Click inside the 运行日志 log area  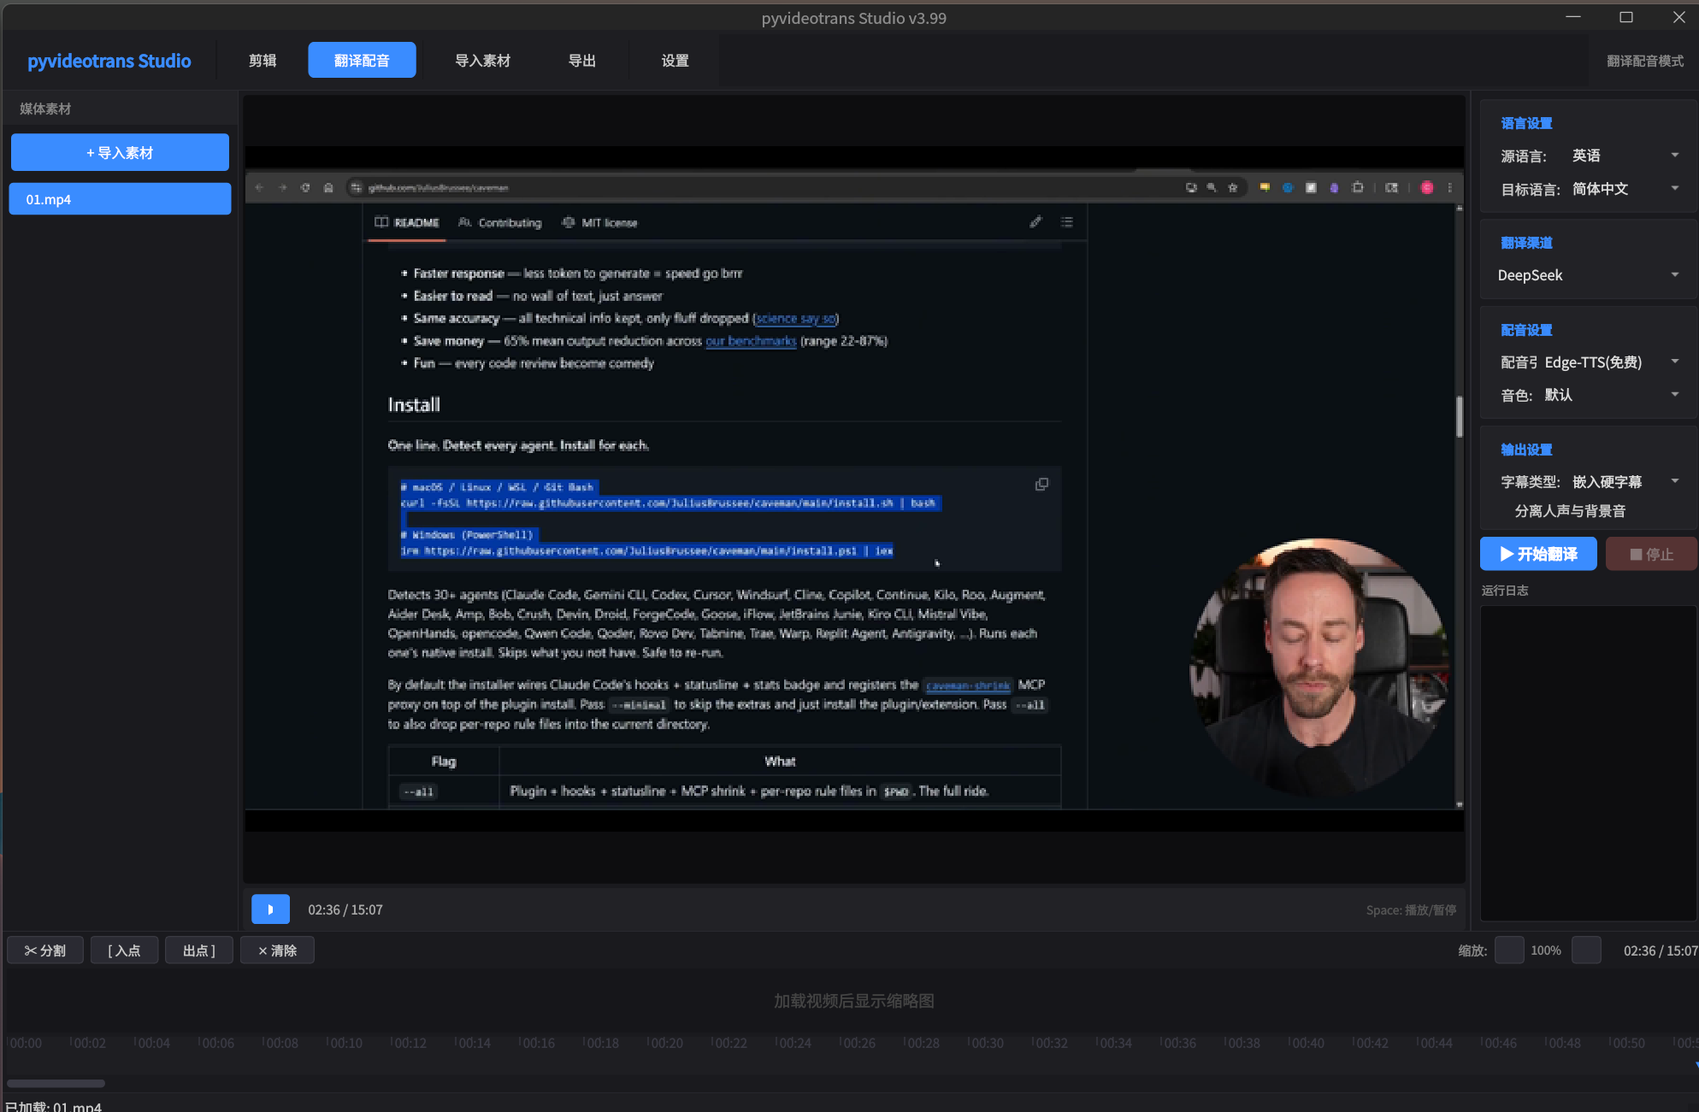coord(1588,762)
